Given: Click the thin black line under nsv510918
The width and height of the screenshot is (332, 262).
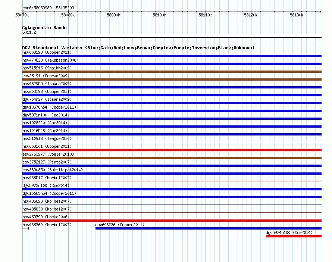Looking at the screenshot, I should pos(172,142).
